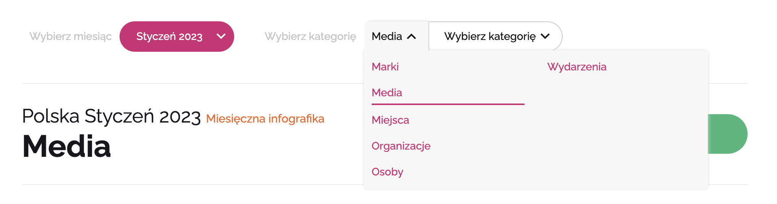Select "Marki" from the category list
This screenshot has height=204, width=777.
[x=385, y=67]
